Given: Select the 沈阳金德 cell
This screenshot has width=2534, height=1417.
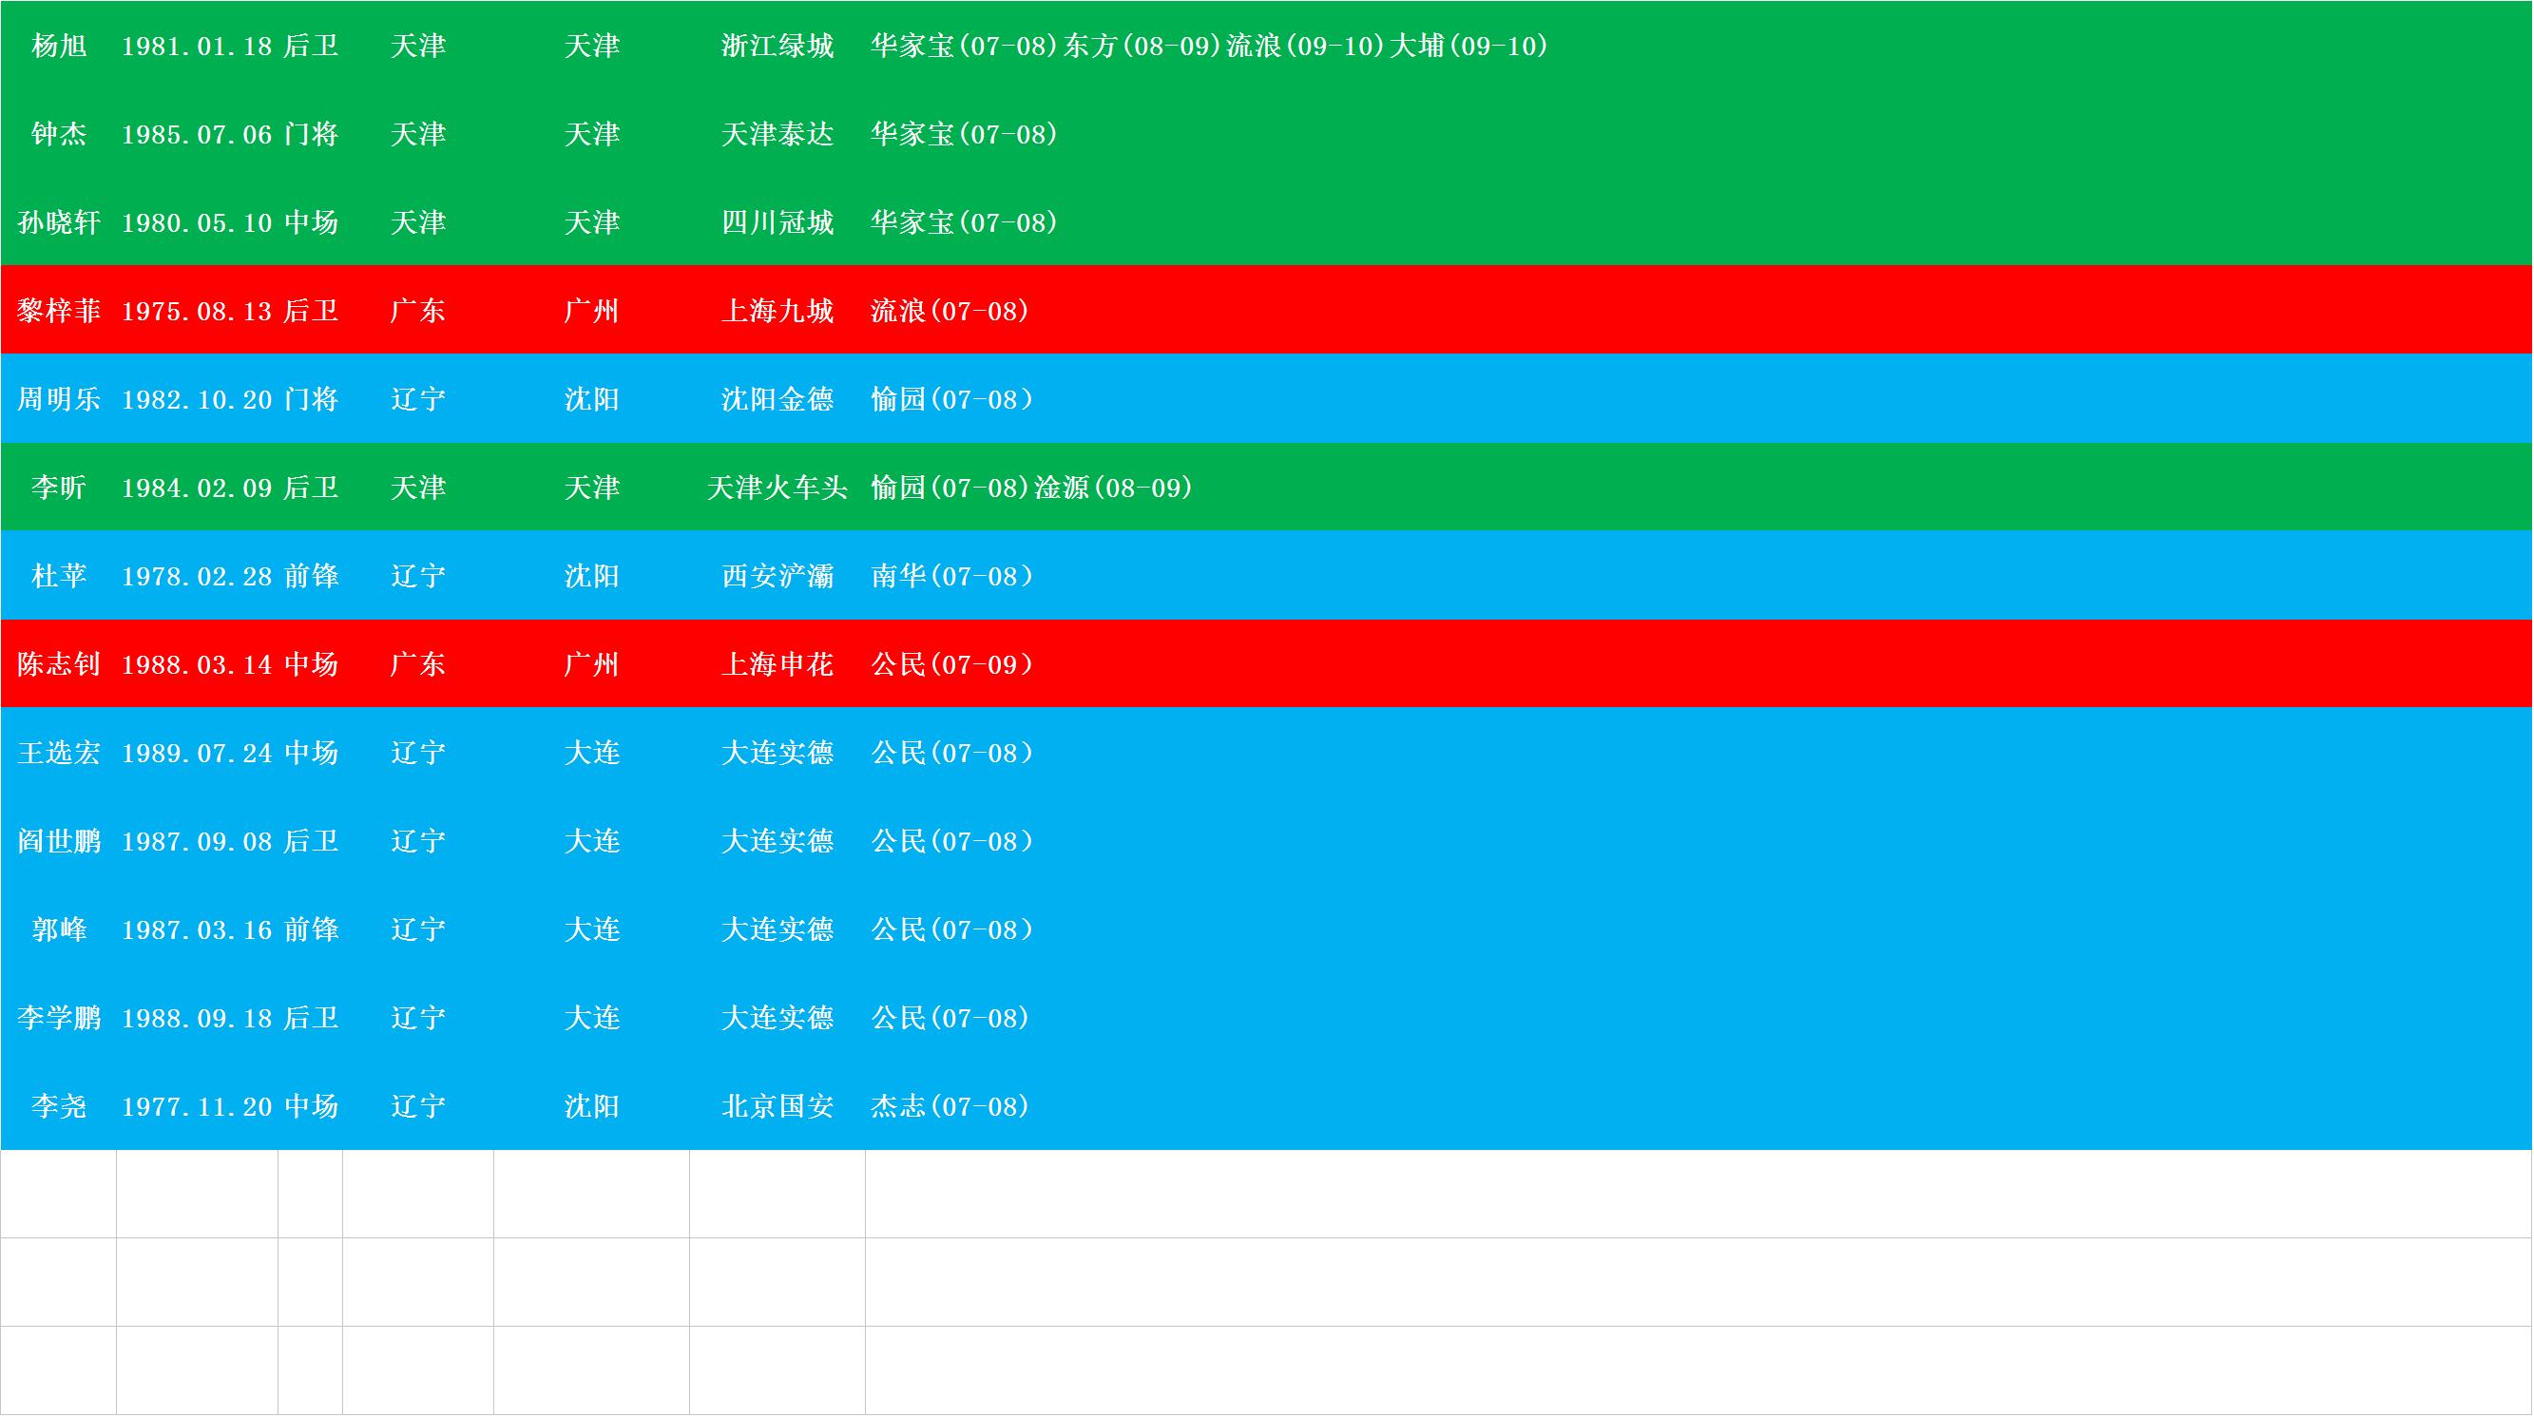Looking at the screenshot, I should pyautogui.click(x=777, y=400).
